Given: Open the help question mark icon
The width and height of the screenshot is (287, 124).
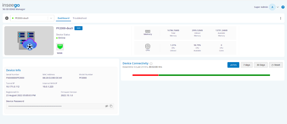Looking at the screenshot, I should 283,7.
